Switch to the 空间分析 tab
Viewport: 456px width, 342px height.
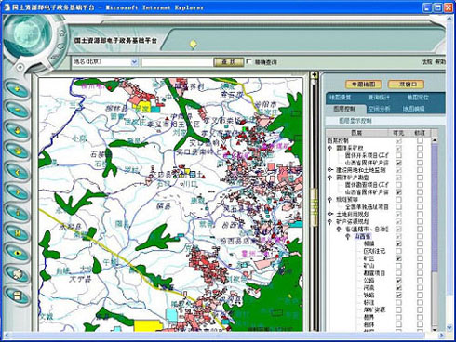[379, 109]
